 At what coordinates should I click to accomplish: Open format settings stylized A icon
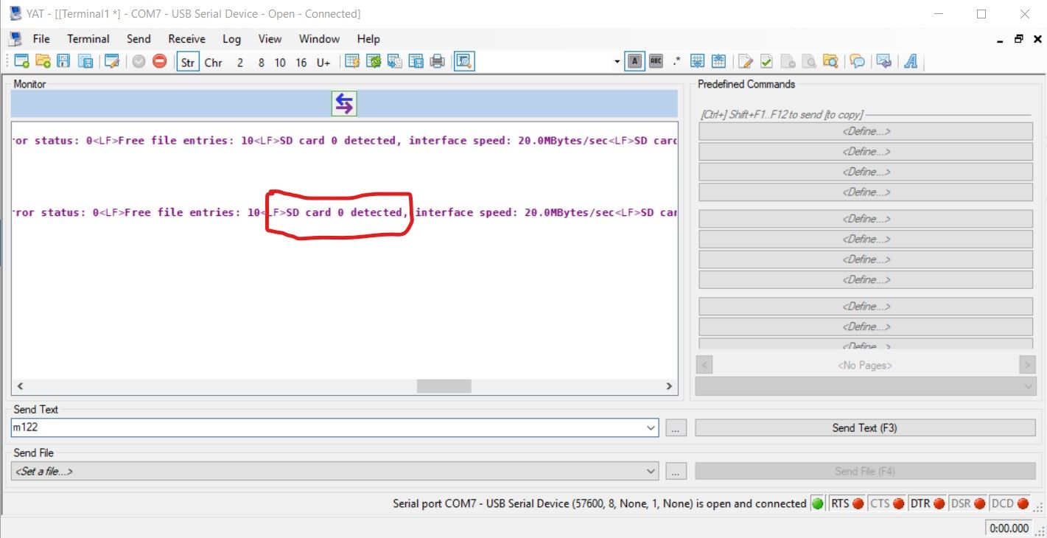click(911, 62)
